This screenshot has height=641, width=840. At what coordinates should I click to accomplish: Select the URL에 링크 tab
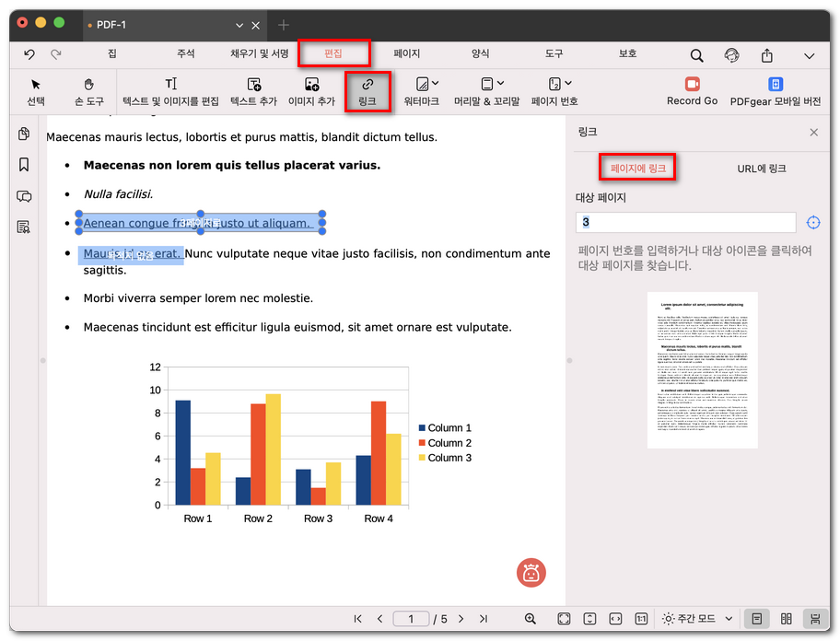pos(762,169)
